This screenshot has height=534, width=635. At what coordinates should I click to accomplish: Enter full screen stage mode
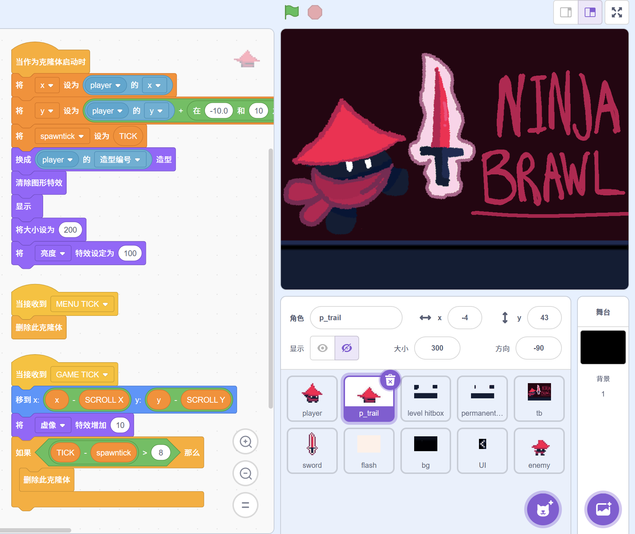point(617,12)
